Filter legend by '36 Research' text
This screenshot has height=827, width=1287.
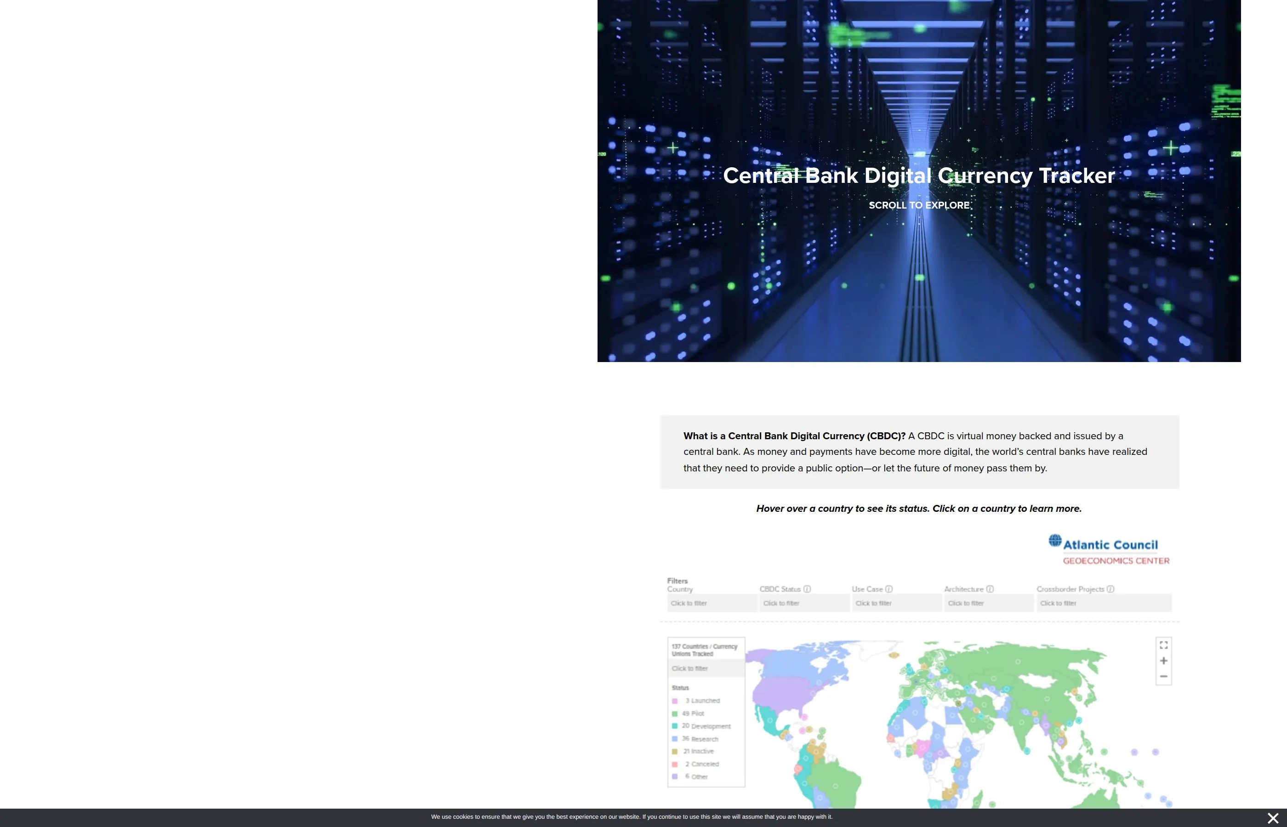click(700, 739)
